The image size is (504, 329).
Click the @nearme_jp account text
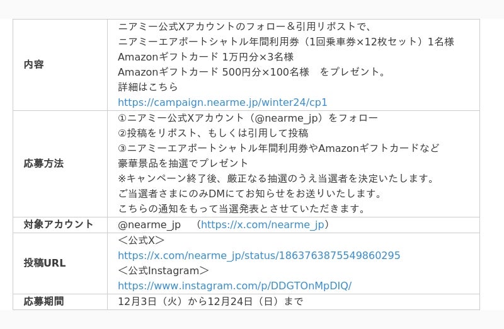pos(149,224)
